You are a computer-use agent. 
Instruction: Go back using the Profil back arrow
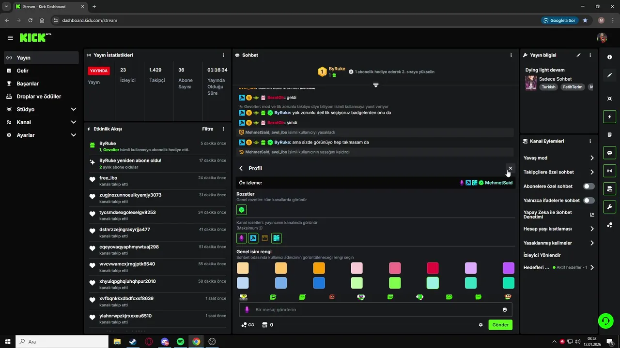[241, 168]
